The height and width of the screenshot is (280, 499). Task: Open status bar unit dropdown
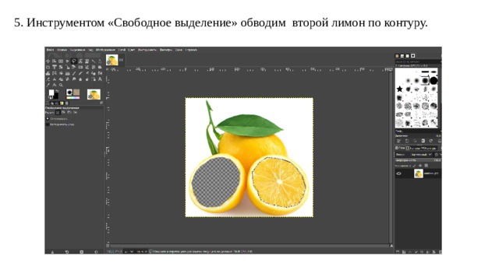click(129, 251)
